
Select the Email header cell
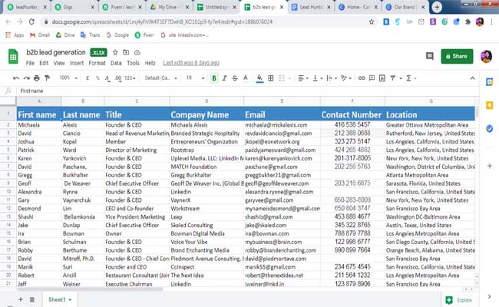tap(282, 114)
